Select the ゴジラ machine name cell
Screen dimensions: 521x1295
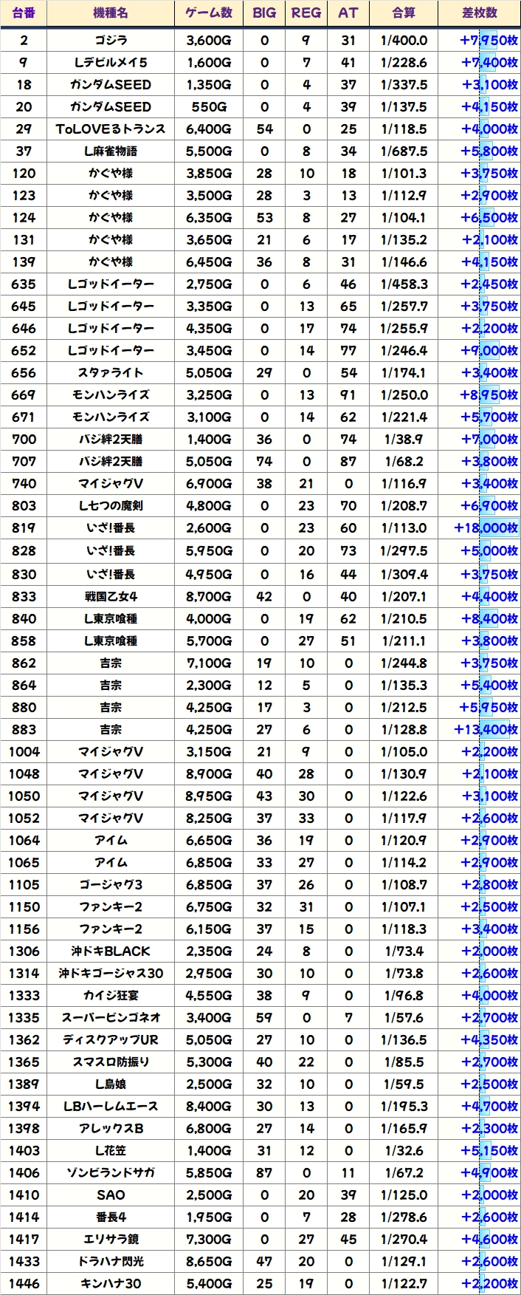(x=111, y=41)
